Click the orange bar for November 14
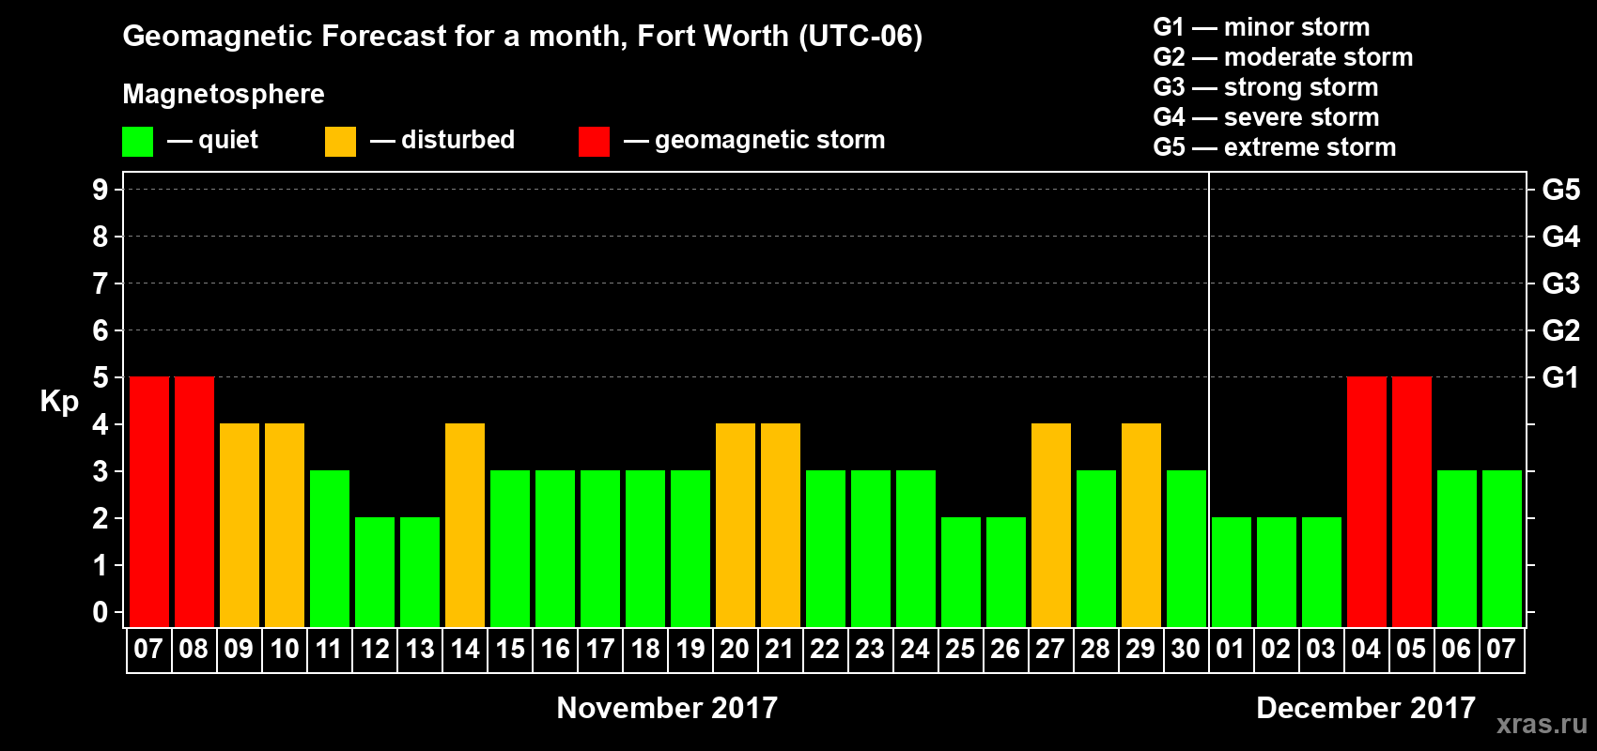The width and height of the screenshot is (1597, 751). tap(465, 525)
